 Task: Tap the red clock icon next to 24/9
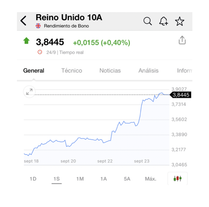click(x=40, y=52)
